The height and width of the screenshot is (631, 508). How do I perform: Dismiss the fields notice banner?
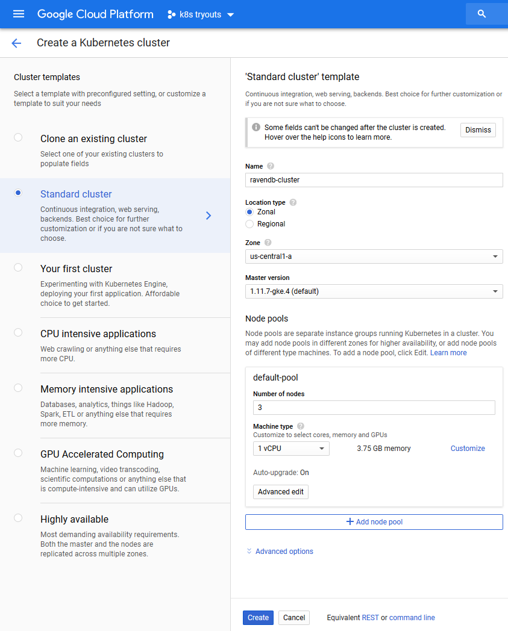coord(478,130)
